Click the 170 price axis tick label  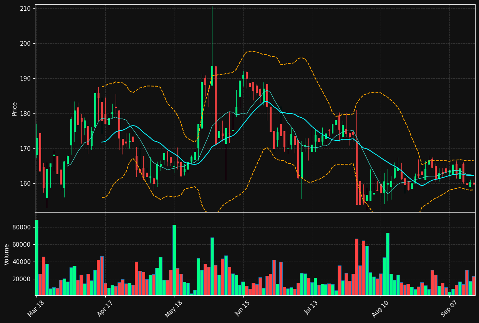pos(25,148)
